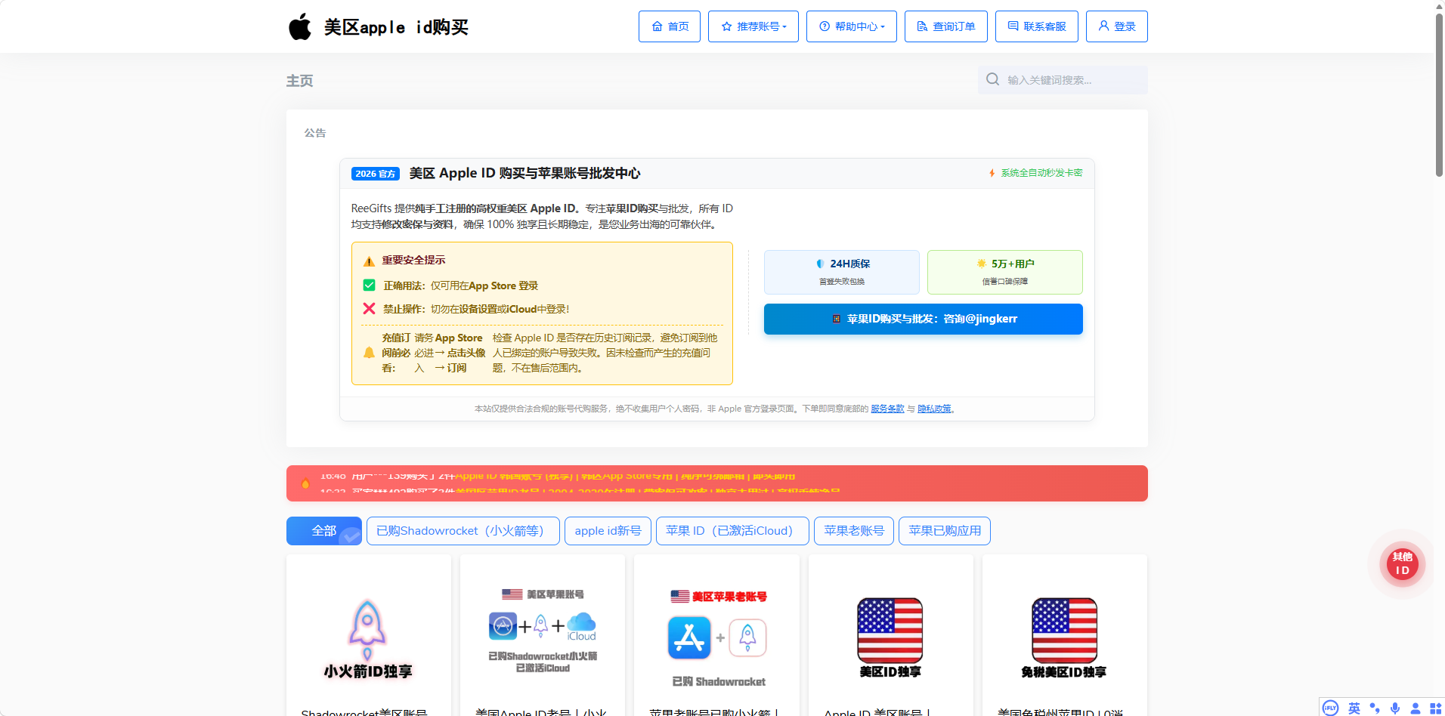1445x716 pixels.
Task: Click the warning triangle beside 重要安全提示
Action: tap(369, 261)
